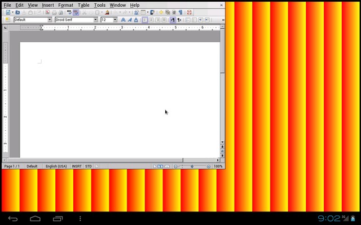Tap the Android home button
Viewport: 361px width, 225px height.
point(35,219)
